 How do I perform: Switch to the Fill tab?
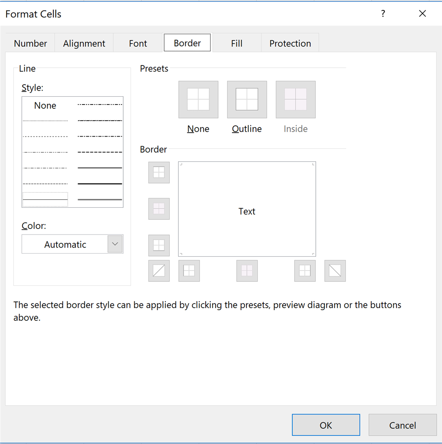(236, 43)
